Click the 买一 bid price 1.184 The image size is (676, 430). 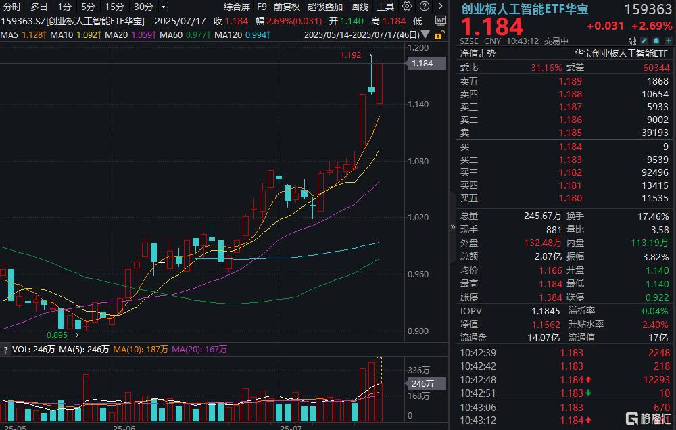point(571,147)
